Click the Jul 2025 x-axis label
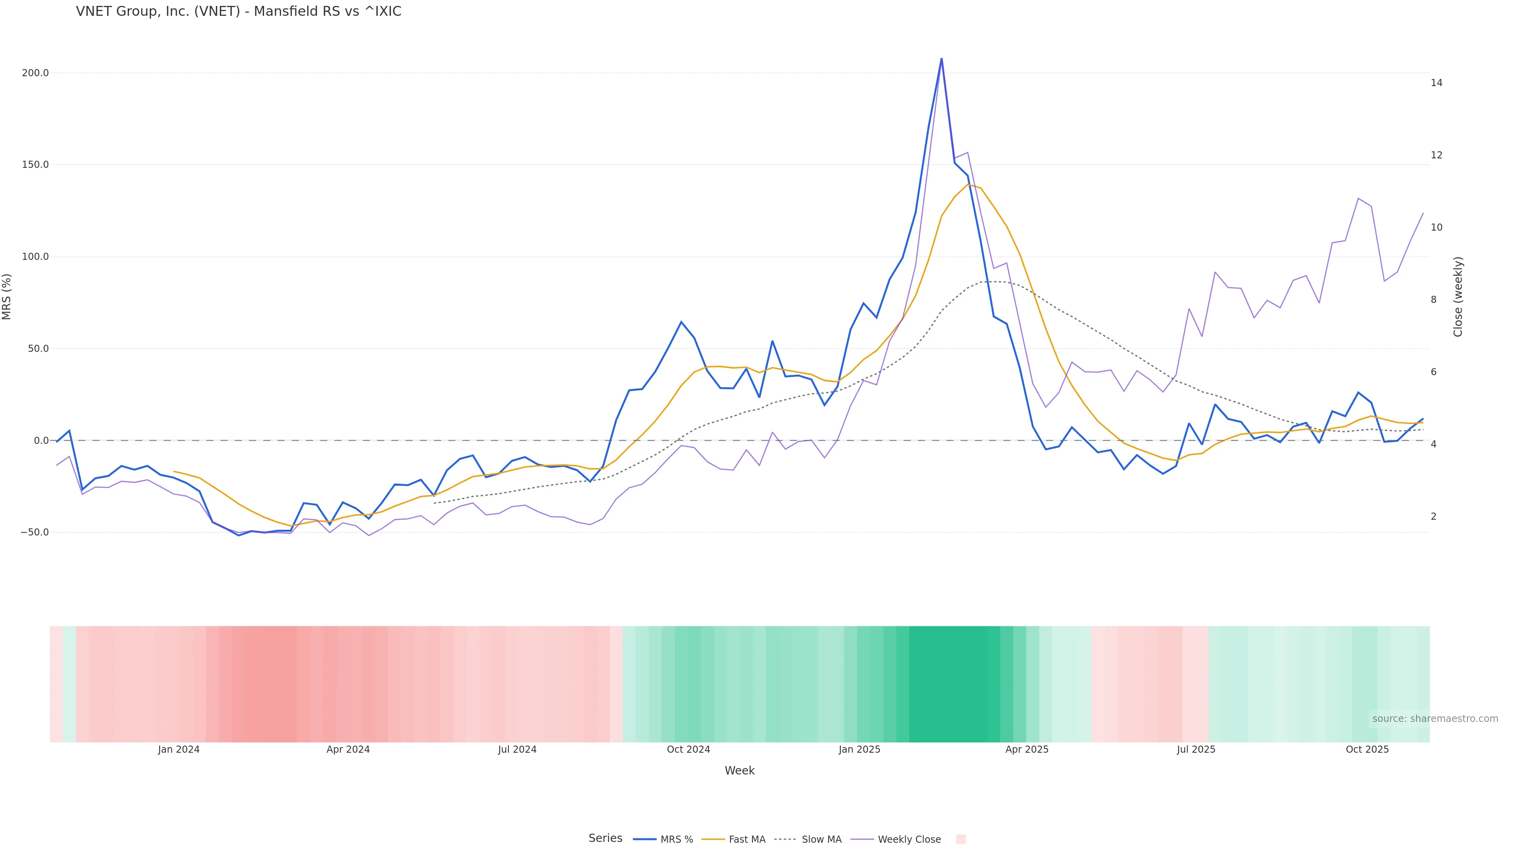Screen dimensions: 1518x853 (x=1196, y=750)
